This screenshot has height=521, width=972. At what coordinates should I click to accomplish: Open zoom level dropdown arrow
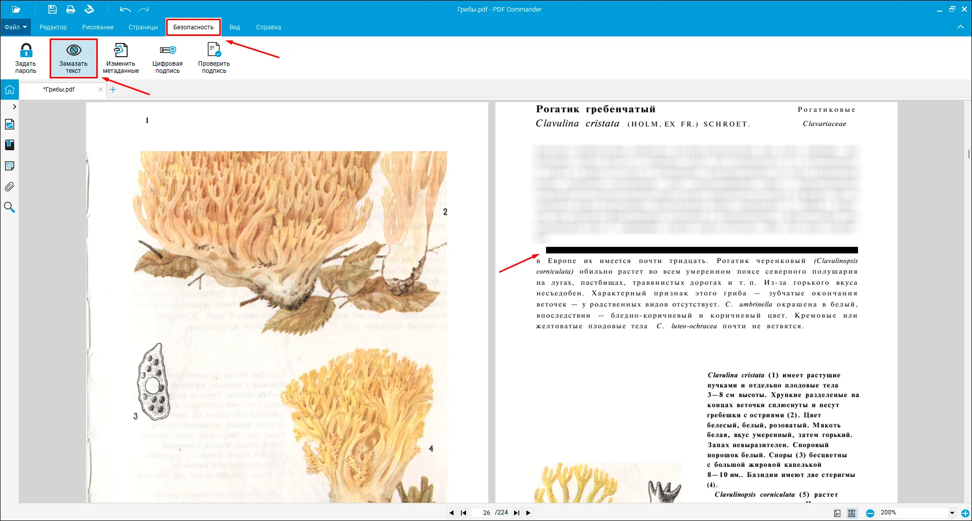coord(952,513)
